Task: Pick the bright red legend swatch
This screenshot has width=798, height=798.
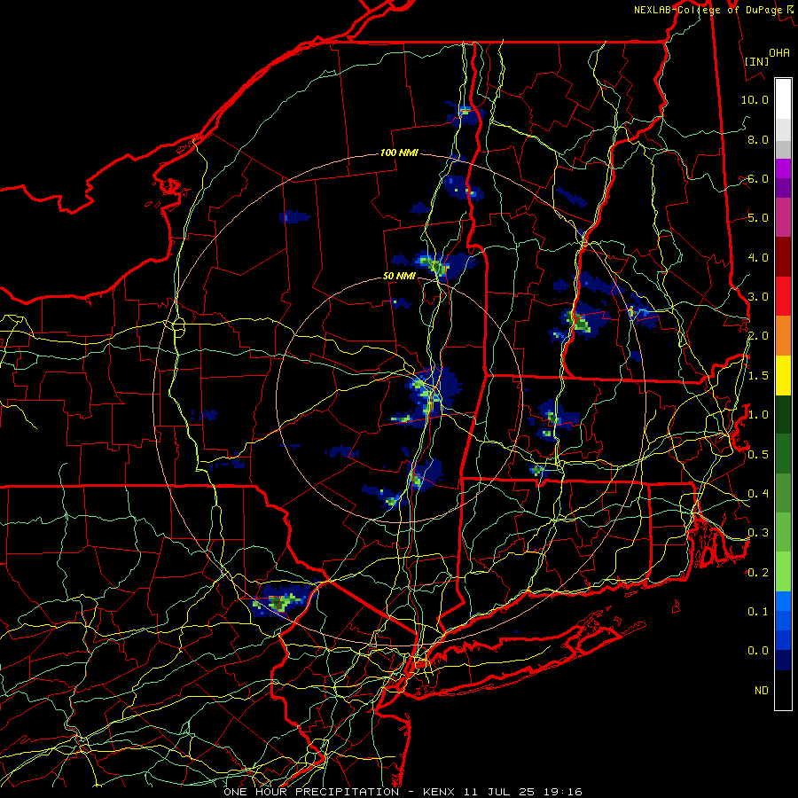Action: (783, 296)
